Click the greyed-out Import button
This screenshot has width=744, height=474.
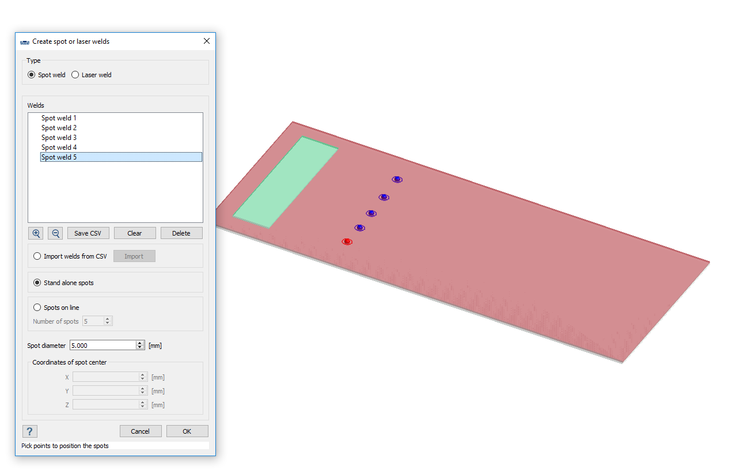click(134, 256)
